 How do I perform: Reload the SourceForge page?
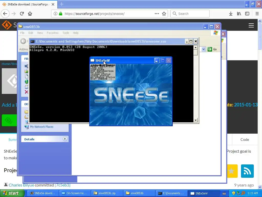pyautogui.click(x=22, y=14)
